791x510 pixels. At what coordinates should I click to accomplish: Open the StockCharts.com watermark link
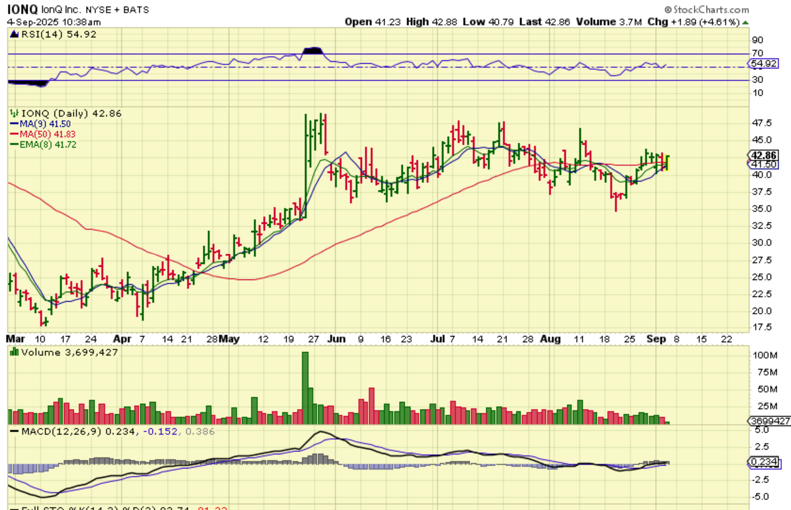click(711, 10)
